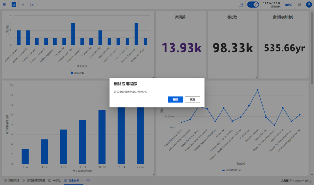The height and width of the screenshot is (185, 314).
Task: Switch to 流程概览 tab
Action: point(11,180)
